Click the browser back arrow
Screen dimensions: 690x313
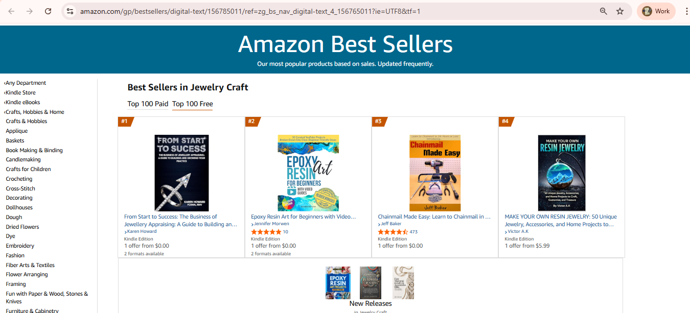[x=11, y=11]
